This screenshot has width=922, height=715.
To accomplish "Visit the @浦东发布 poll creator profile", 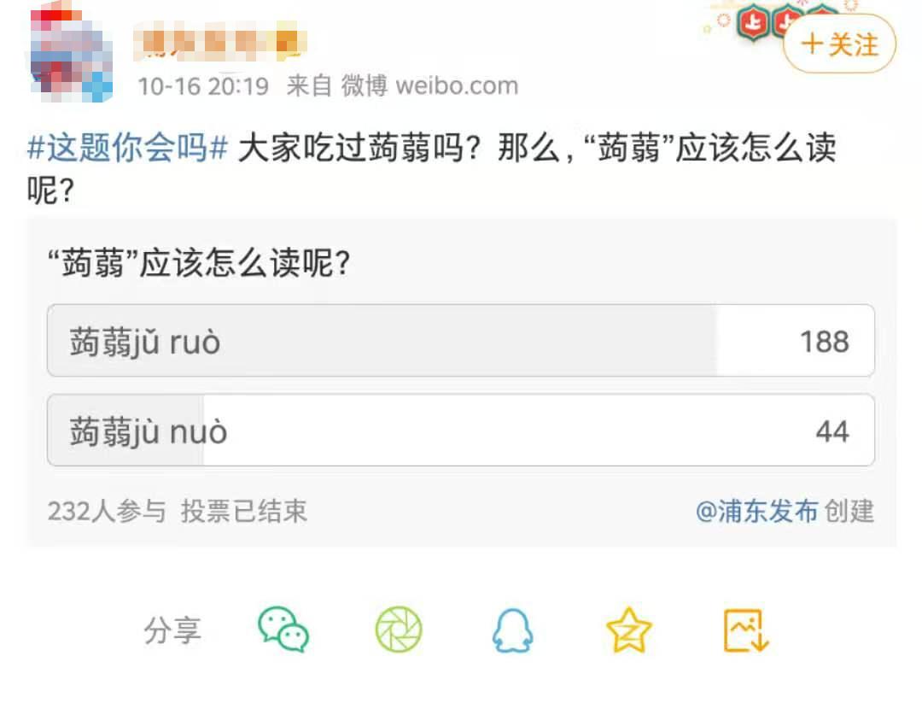I will [x=756, y=512].
